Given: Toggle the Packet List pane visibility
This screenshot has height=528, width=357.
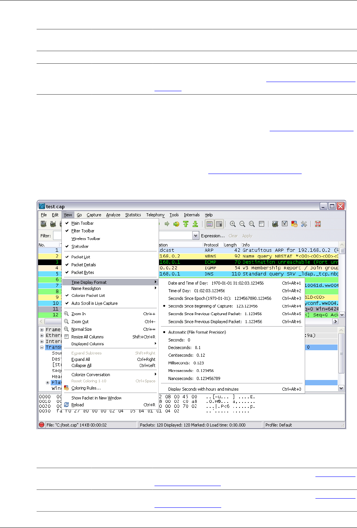Looking at the screenshot, I should (110, 257).
